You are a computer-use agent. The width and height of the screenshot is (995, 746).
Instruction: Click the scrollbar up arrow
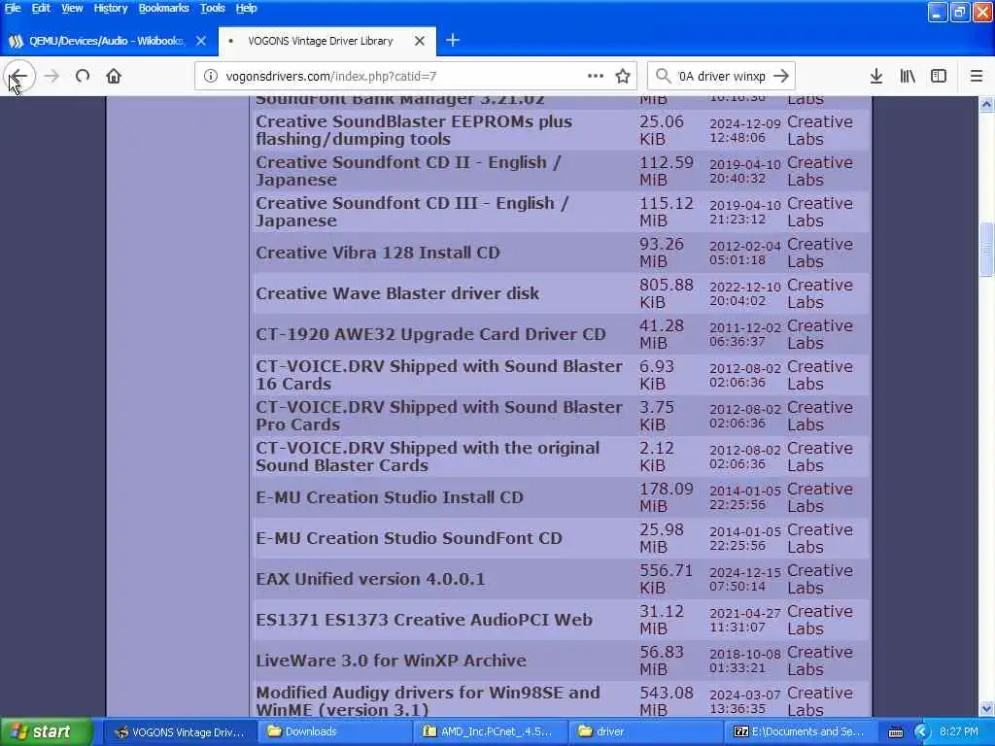click(986, 104)
